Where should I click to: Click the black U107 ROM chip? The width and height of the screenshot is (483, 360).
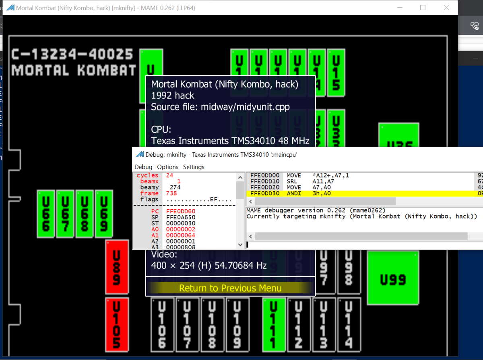coord(187,325)
